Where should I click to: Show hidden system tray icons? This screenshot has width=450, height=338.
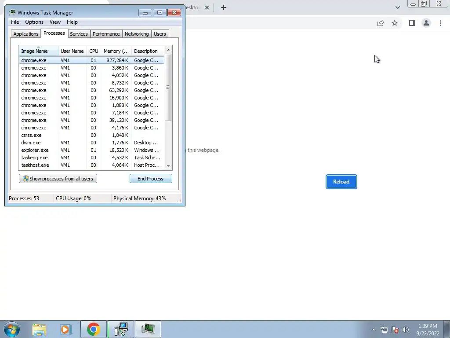374,330
